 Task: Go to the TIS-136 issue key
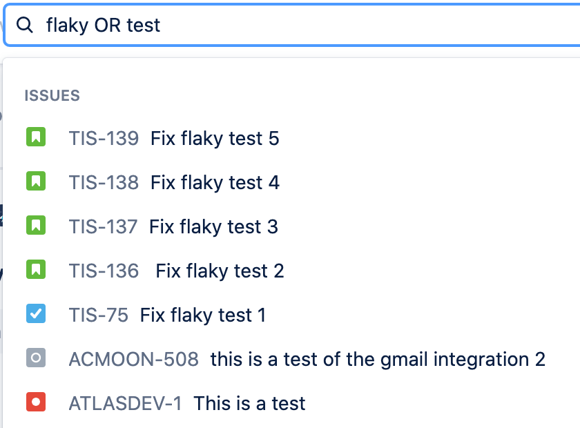(104, 271)
